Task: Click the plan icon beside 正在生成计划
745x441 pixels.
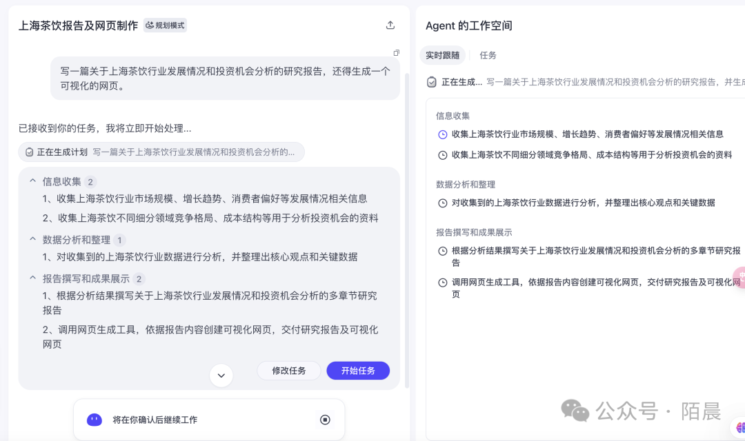Action: (x=30, y=152)
